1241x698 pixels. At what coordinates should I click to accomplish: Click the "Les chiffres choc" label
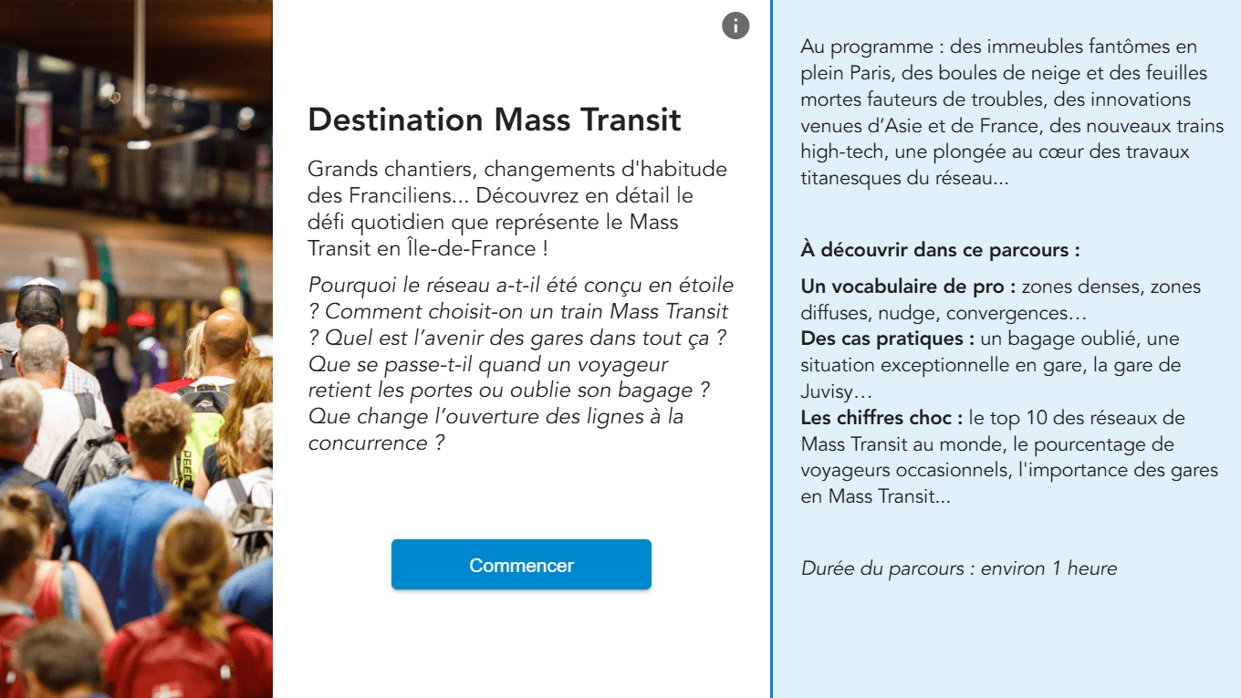click(x=881, y=418)
